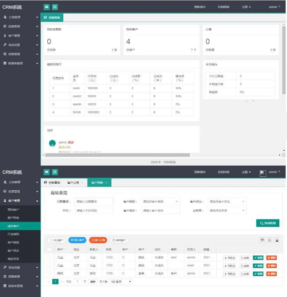Click the avatar image beside admin in bottom header
Screen dimensions: 287x297
(263, 173)
